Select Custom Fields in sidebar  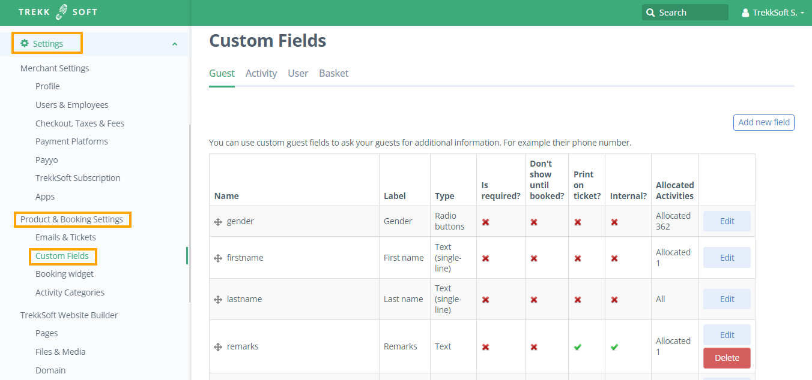pyautogui.click(x=62, y=256)
